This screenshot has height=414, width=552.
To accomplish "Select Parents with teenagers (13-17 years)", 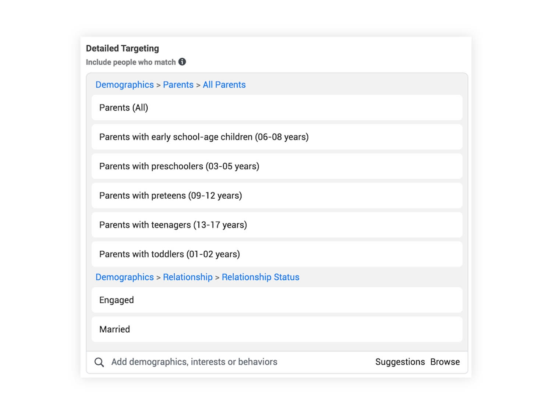I will pyautogui.click(x=277, y=225).
